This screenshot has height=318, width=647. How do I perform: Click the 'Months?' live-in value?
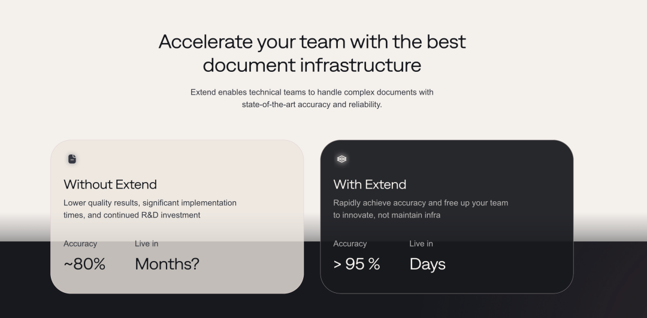167,264
